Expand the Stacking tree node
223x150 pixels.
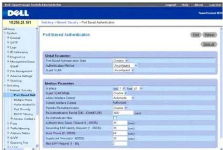click(8, 80)
